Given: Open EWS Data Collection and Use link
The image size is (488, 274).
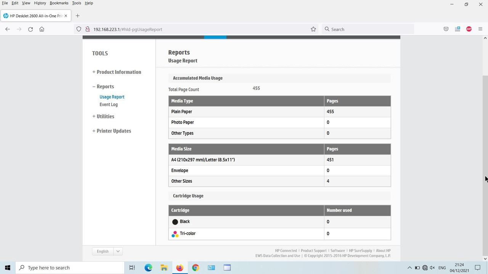Looking at the screenshot, I should 278,256.
